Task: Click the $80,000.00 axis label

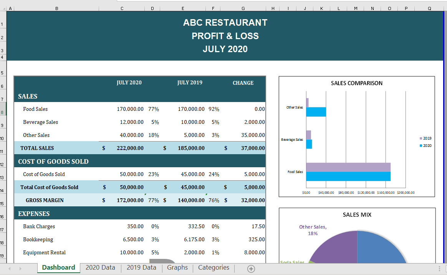Action: point(346,193)
